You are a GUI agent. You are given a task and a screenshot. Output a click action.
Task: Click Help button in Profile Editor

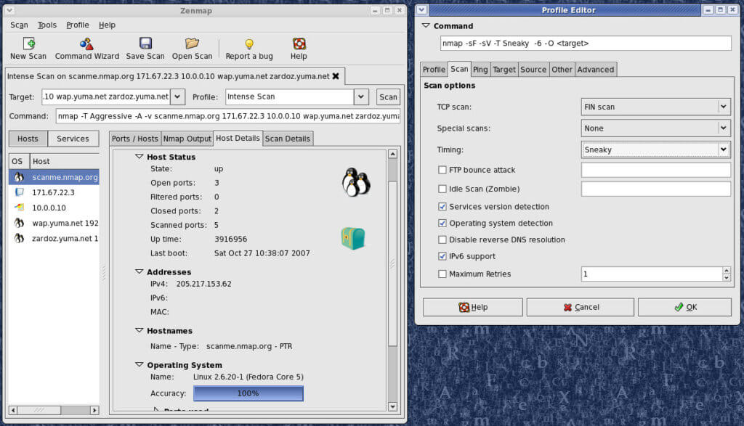472,307
